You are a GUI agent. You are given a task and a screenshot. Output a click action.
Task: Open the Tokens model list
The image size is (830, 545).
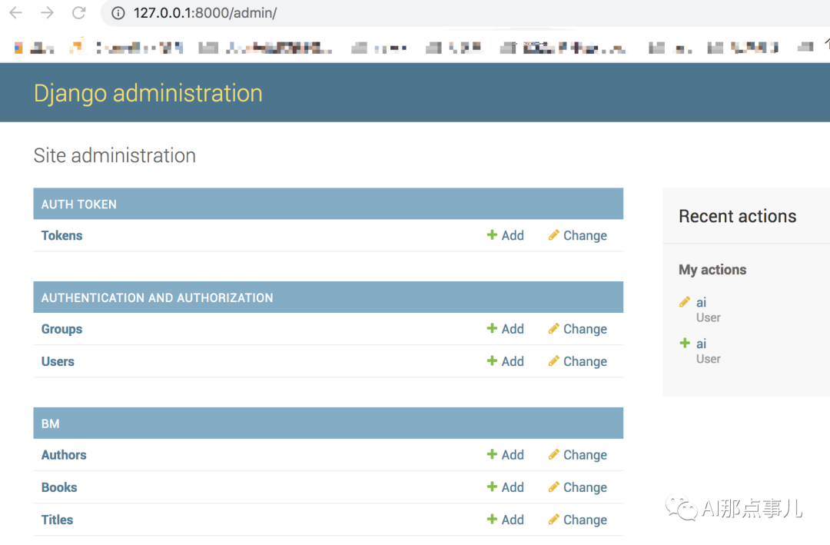[62, 236]
